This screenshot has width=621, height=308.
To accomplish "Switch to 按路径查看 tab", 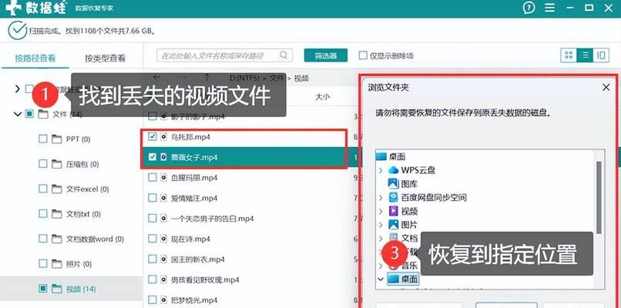I will coord(35,59).
